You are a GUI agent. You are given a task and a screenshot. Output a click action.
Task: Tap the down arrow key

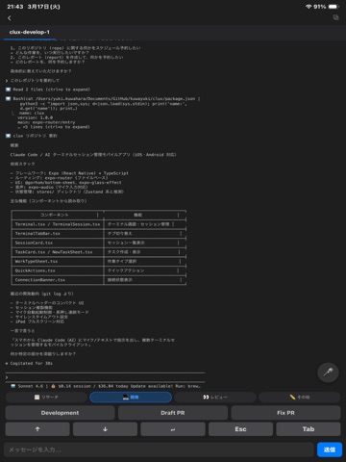105,429
